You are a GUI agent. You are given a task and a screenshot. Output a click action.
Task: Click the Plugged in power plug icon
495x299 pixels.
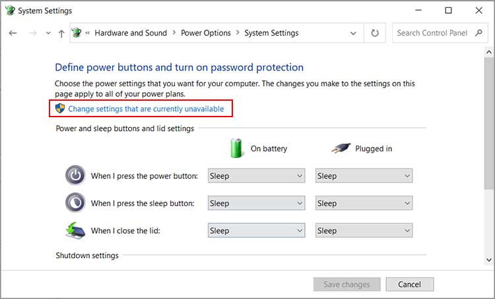pyautogui.click(x=341, y=148)
